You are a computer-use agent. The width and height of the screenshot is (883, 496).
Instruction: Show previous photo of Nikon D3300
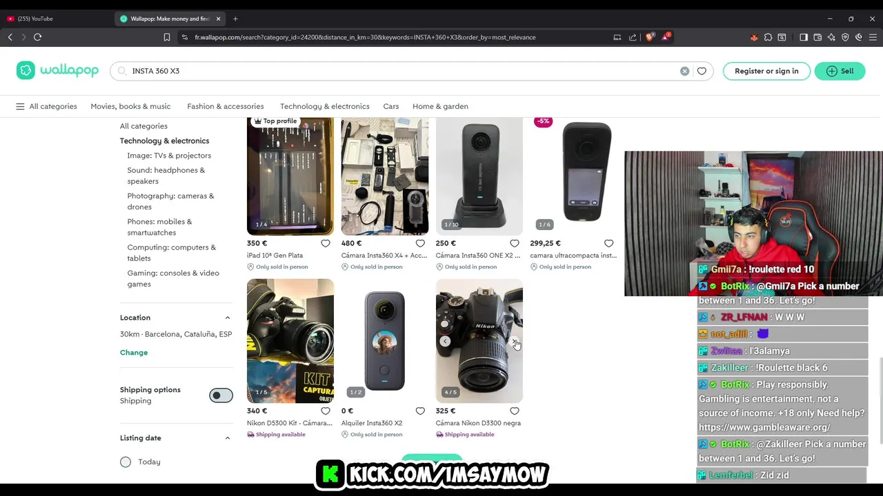tap(445, 342)
